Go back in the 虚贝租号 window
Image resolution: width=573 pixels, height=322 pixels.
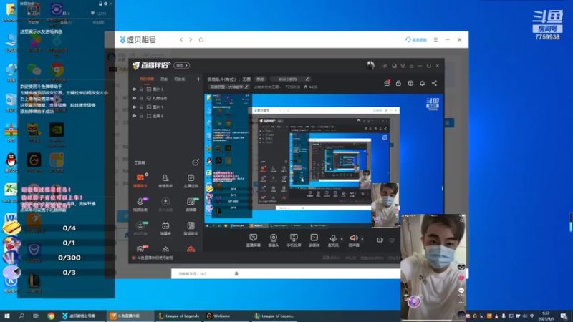tap(181, 39)
